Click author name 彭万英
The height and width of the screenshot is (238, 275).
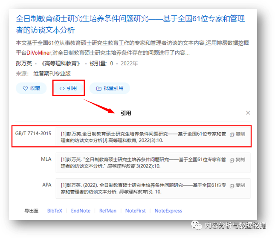point(24,63)
